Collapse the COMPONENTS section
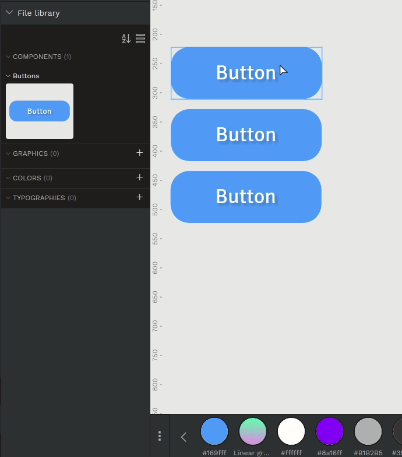This screenshot has width=402, height=457. (x=8, y=57)
